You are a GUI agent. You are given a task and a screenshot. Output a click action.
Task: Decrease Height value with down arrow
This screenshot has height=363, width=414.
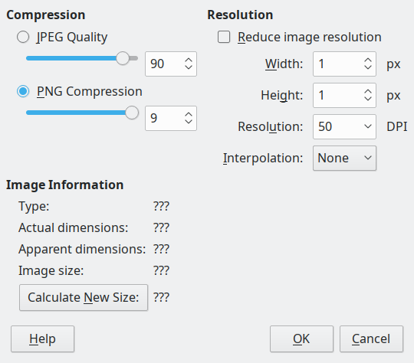coord(368,98)
